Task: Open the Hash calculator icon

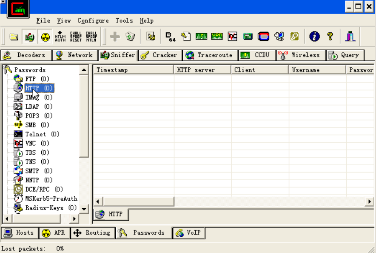Action: click(x=248, y=37)
